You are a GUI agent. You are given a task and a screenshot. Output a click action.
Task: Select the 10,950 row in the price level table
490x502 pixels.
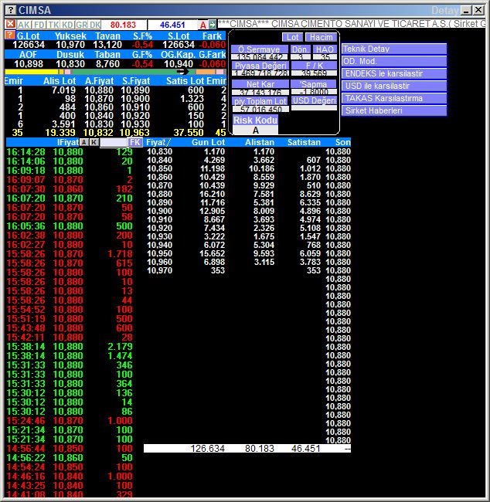point(249,253)
